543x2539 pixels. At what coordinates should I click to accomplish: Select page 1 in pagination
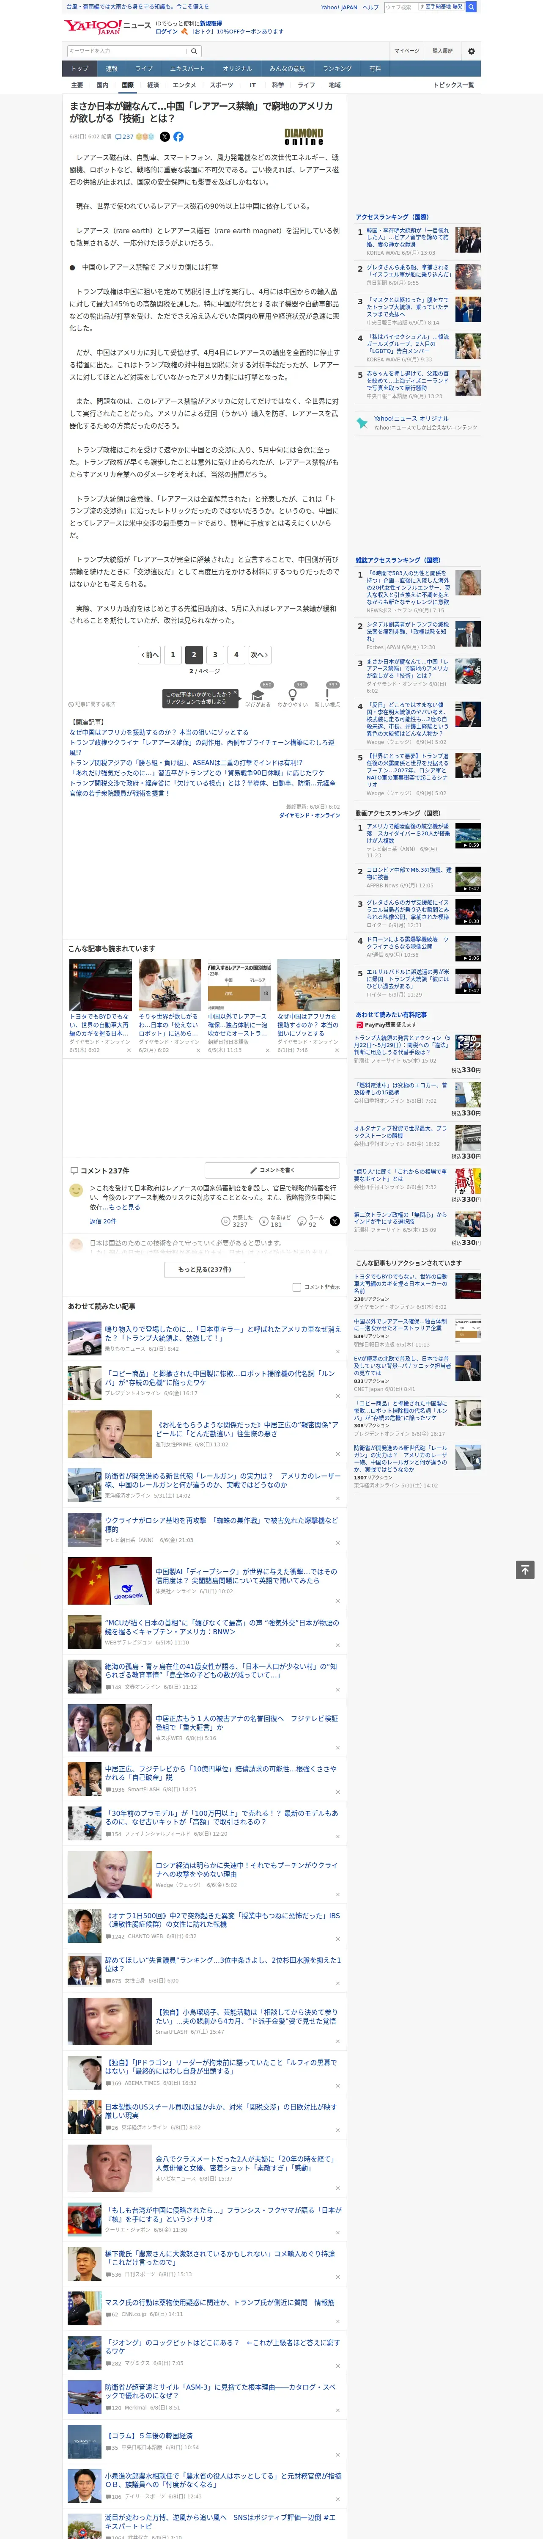click(x=173, y=655)
